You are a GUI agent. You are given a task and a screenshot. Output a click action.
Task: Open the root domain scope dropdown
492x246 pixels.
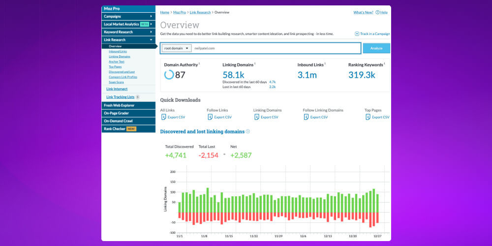pos(177,48)
